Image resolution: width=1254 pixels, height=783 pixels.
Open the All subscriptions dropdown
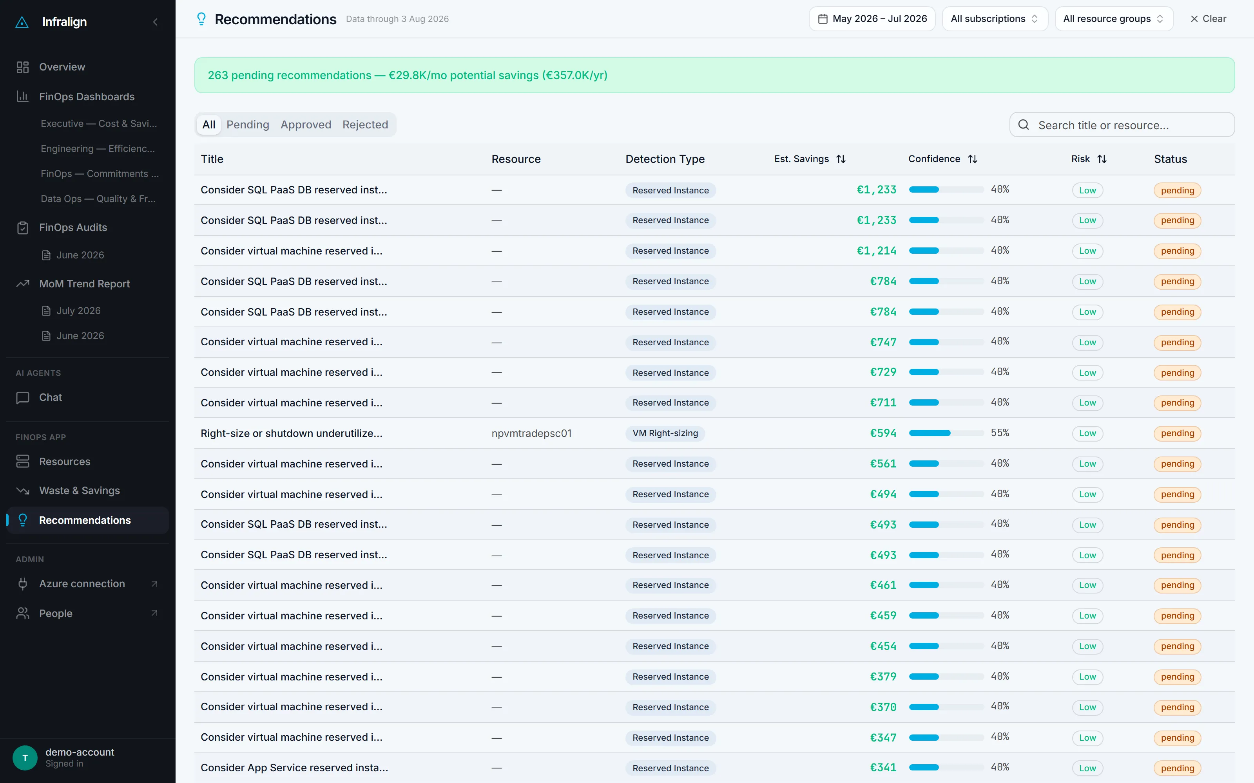click(995, 19)
